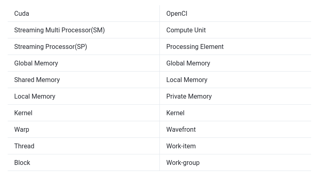Click 'Kernel' in the Cuda column
Image resolution: width=318 pixels, height=175 pixels.
[x=84, y=113]
